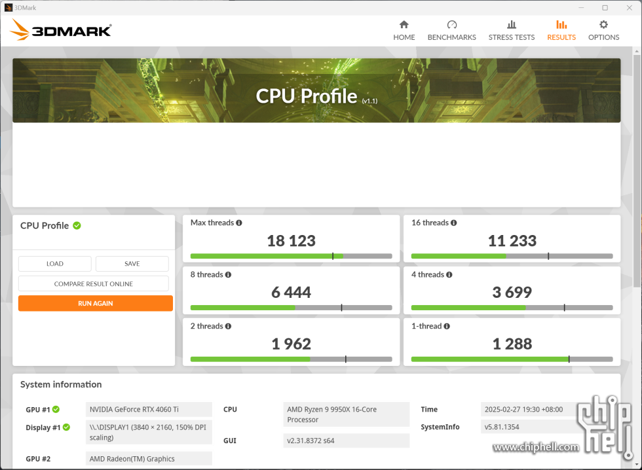Click the NVIDIA GeForce RTX 4060 Ti field
The width and height of the screenshot is (642, 470).
149,410
